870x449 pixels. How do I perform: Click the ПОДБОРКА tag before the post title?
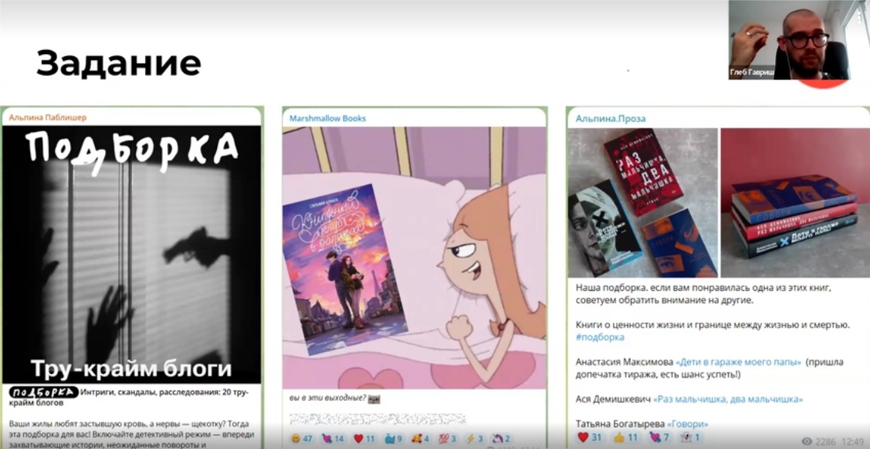pos(43,393)
